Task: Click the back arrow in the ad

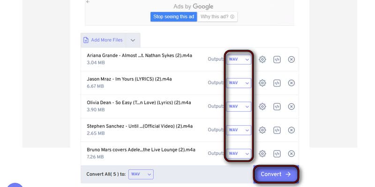Action: pos(88,2)
